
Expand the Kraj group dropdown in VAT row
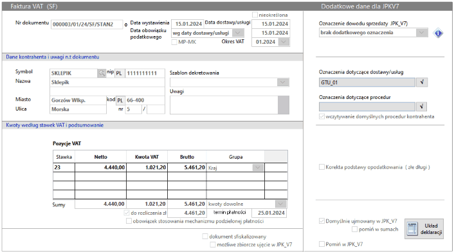[x=258, y=168]
